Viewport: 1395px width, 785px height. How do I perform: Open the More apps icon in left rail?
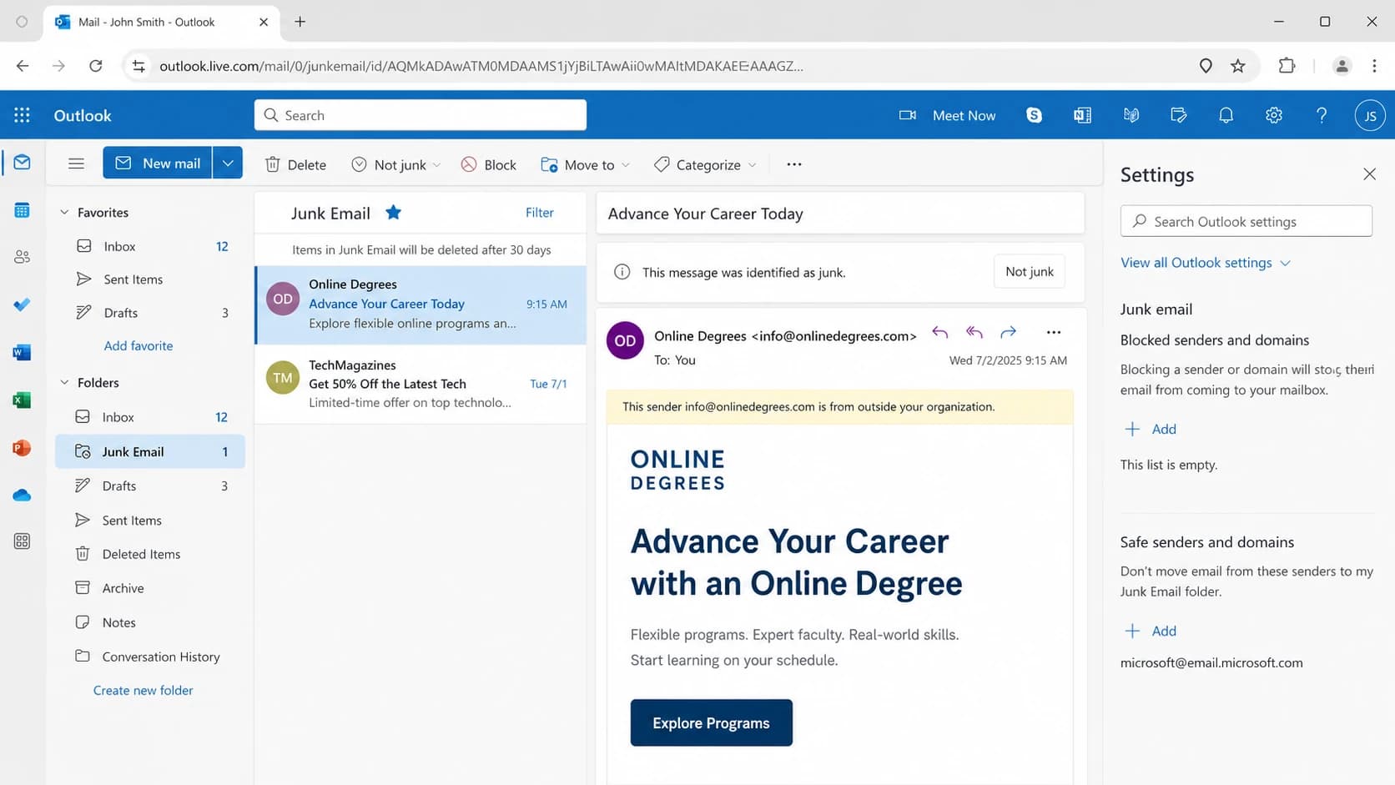tap(23, 541)
